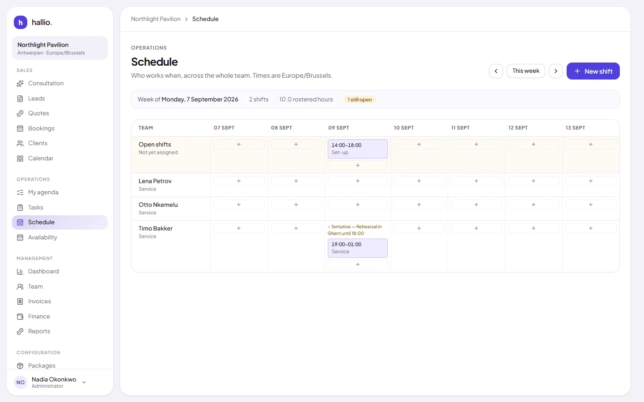Click the Bookings calendar icon
The image size is (644, 402).
20,129
